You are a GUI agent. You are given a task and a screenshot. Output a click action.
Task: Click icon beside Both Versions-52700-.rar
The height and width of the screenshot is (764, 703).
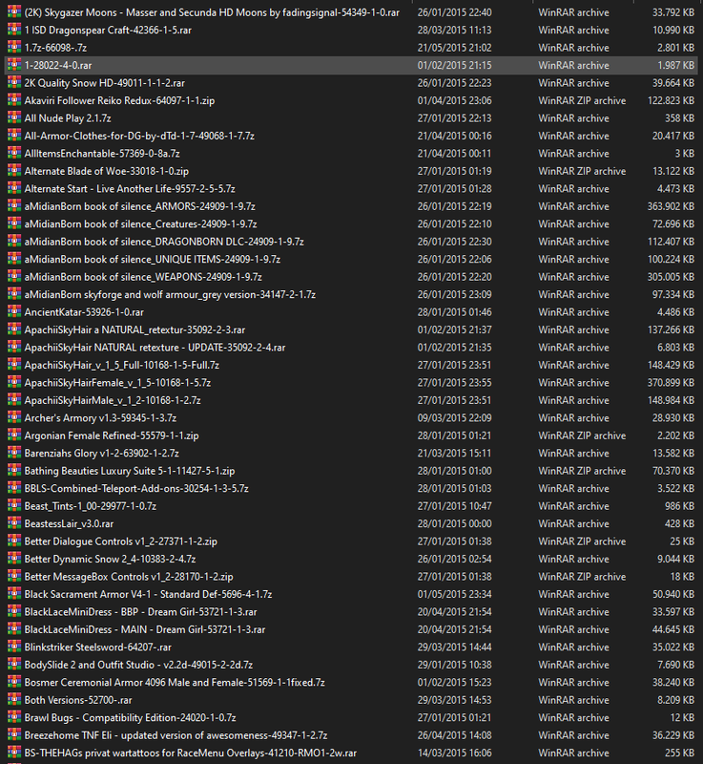(x=14, y=700)
